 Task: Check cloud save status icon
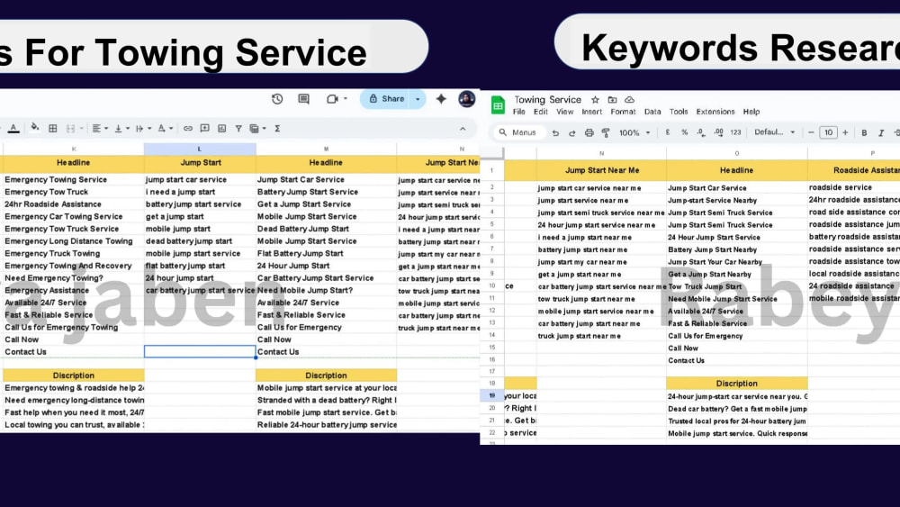[630, 100]
